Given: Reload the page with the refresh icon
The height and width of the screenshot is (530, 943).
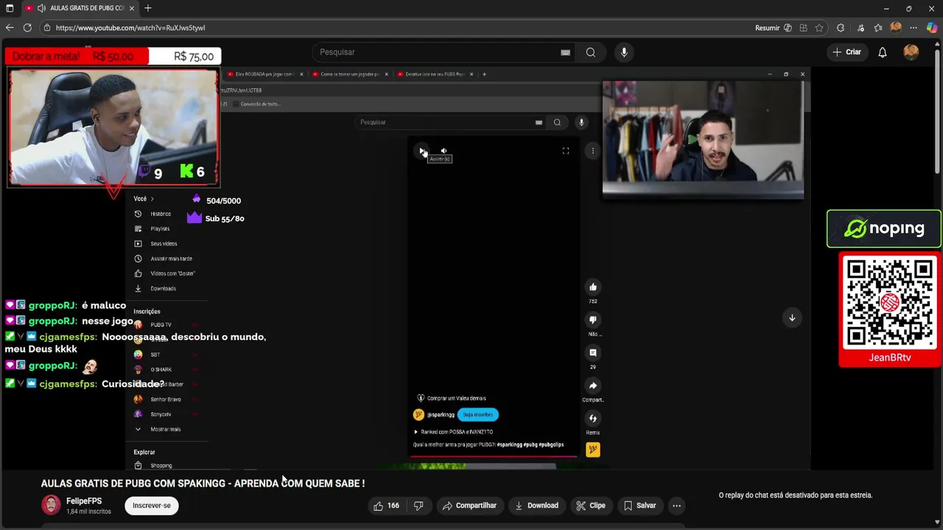Looking at the screenshot, I should 27,28.
